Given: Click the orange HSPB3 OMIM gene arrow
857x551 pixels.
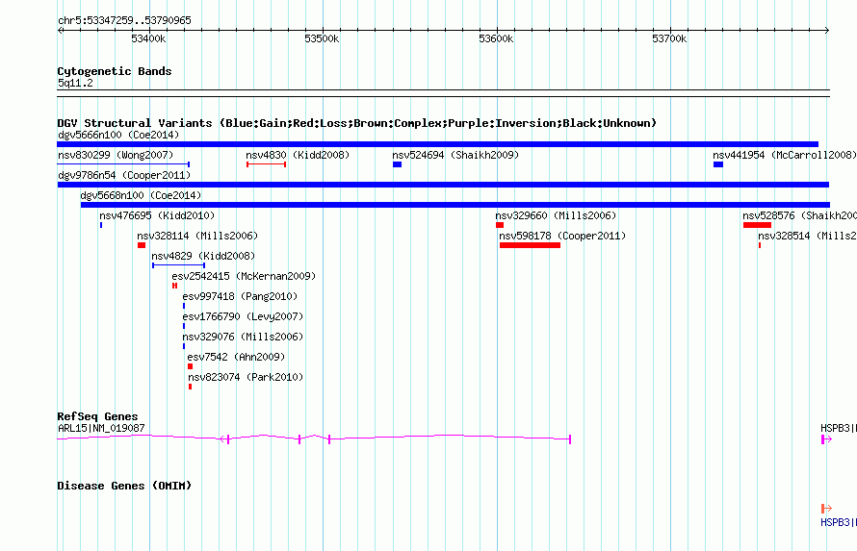Looking at the screenshot, I should point(826,509).
